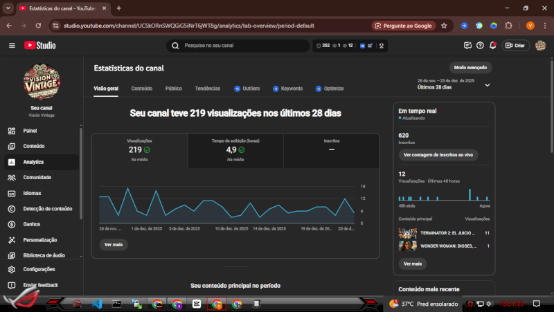Image resolution: width=554 pixels, height=312 pixels.
Task: Click the Painel dashboard sidebar icon
Action: 11,131
